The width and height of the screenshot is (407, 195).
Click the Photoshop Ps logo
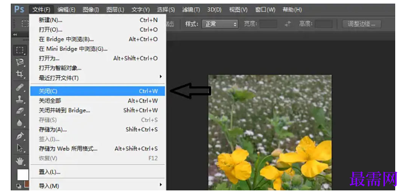(19, 10)
